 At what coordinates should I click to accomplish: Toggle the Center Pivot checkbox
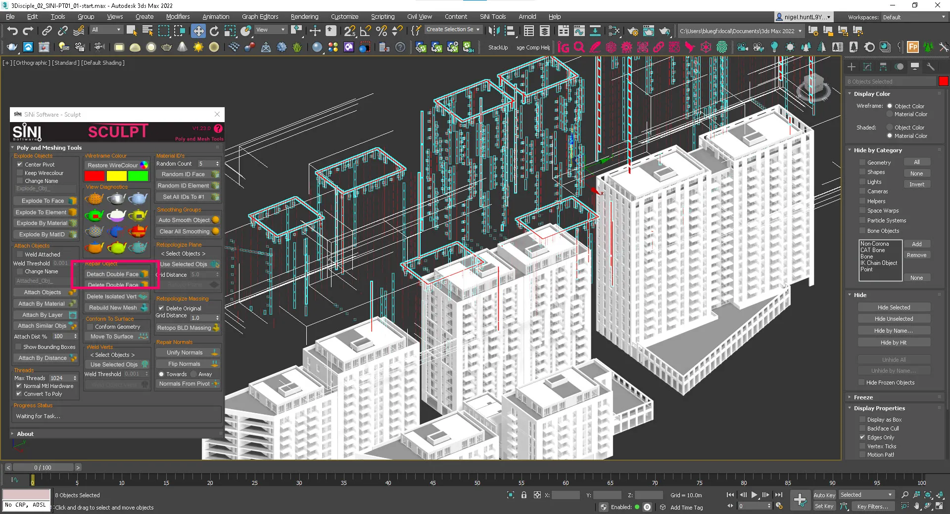click(20, 165)
